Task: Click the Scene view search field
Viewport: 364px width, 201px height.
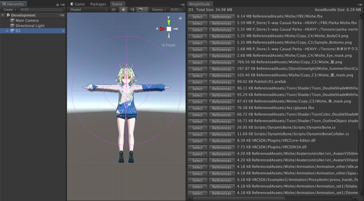Action: pos(176,10)
